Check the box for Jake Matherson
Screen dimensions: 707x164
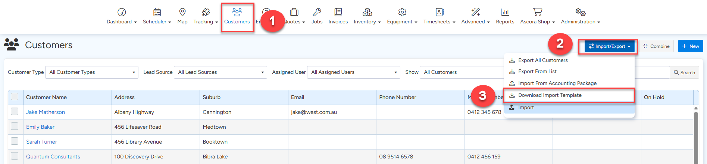click(15, 111)
